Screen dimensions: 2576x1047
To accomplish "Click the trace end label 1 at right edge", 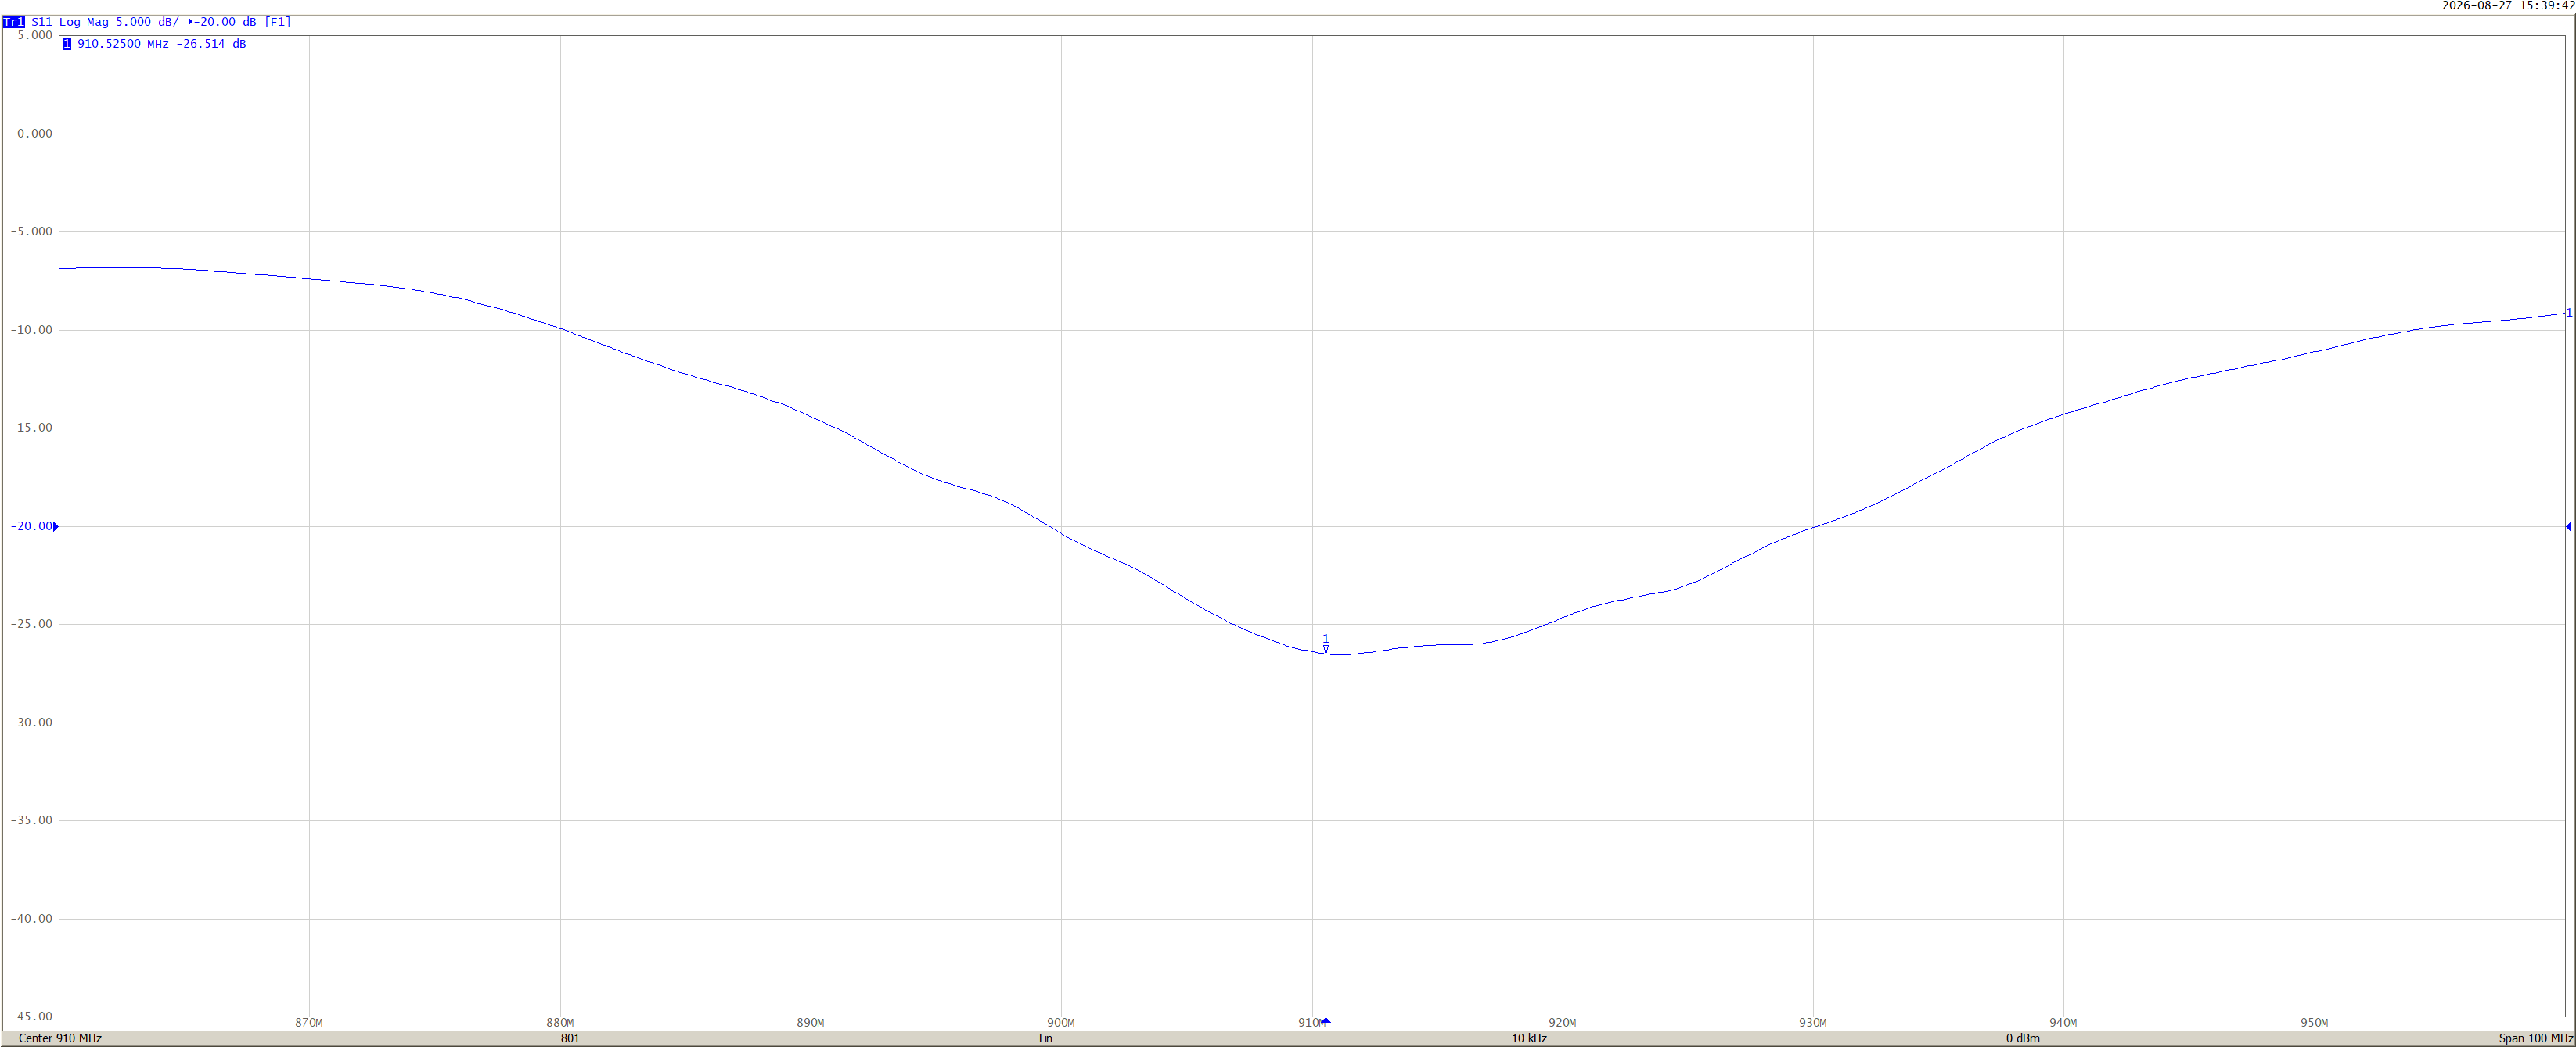I will click(2569, 313).
